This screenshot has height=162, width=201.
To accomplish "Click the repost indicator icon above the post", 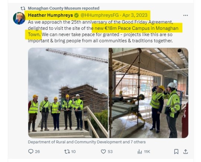I will tap(23, 8).
